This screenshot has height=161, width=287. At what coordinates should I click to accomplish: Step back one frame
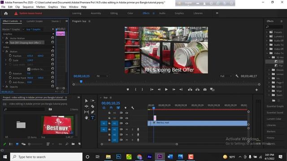coord(159,89)
